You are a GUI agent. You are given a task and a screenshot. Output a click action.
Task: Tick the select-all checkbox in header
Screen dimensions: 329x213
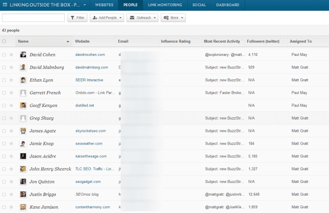pyautogui.click(x=4, y=41)
